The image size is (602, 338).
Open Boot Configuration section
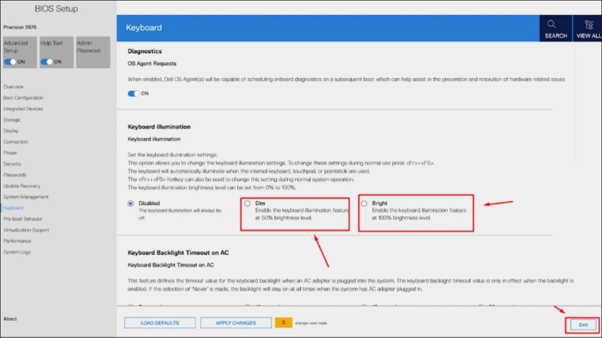(x=23, y=98)
